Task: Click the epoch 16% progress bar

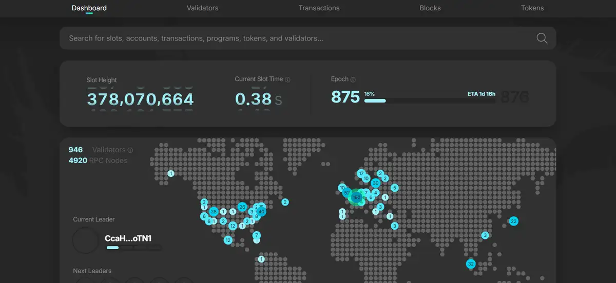Action: click(x=429, y=101)
